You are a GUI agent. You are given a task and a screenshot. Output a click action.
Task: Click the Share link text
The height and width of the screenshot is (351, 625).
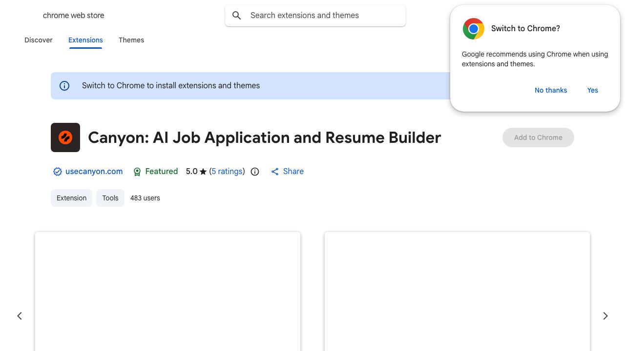point(293,172)
